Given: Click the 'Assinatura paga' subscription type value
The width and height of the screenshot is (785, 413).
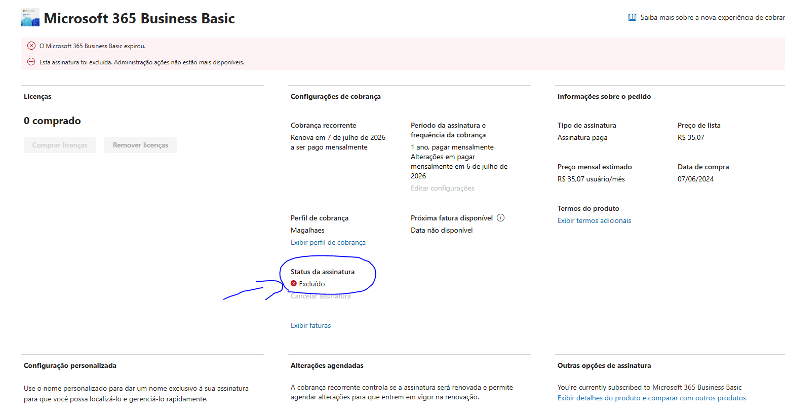Looking at the screenshot, I should (x=582, y=137).
